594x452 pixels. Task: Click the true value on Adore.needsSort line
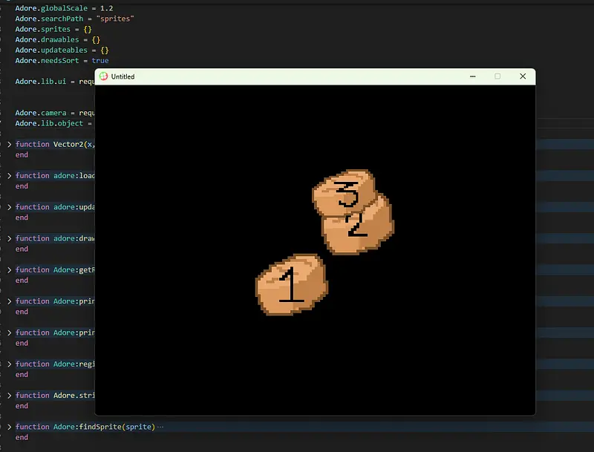pyautogui.click(x=99, y=60)
